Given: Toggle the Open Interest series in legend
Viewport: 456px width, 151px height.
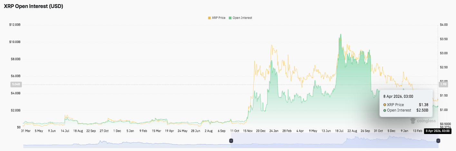Looking at the screenshot, I should point(240,18).
